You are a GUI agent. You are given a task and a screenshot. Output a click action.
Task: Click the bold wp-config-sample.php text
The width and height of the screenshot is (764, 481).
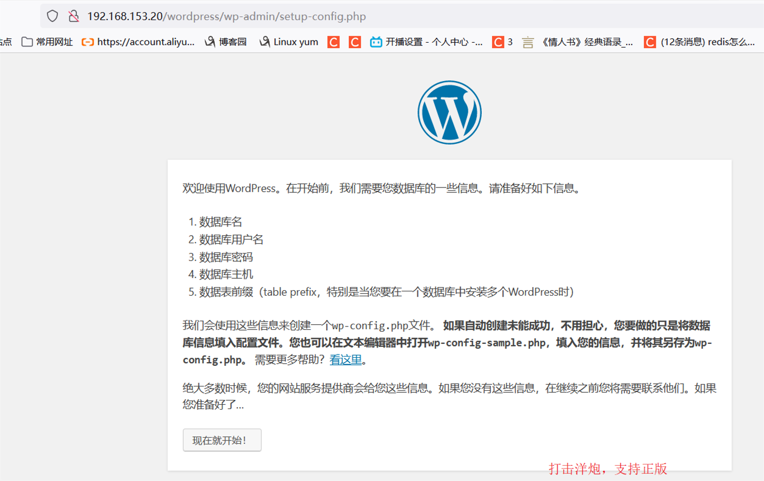tap(487, 343)
